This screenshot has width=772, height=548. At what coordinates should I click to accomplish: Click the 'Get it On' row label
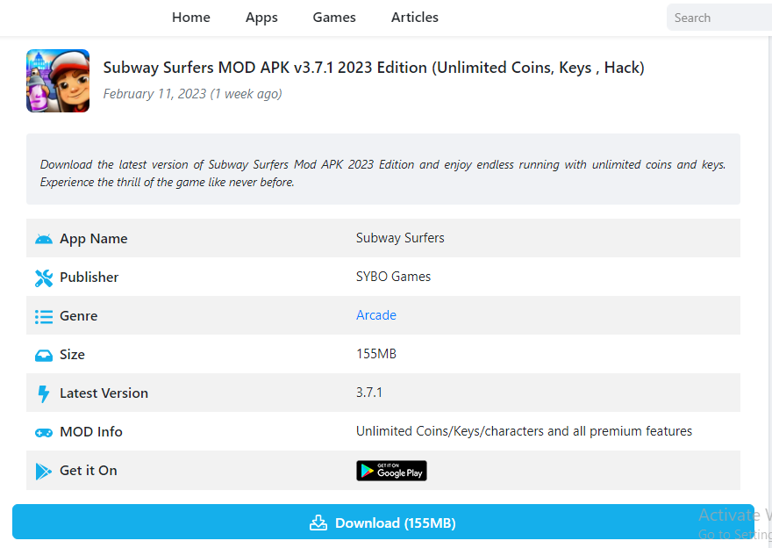point(89,471)
